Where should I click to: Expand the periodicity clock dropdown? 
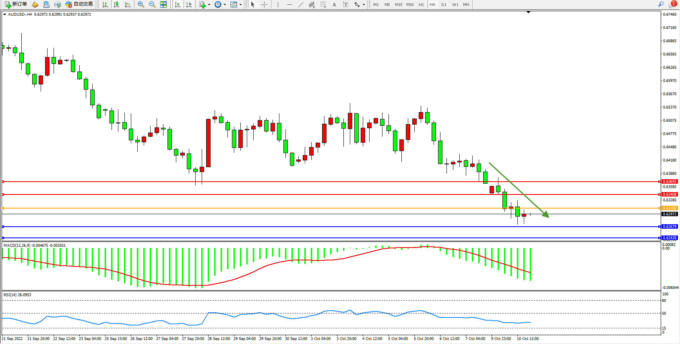pyautogui.click(x=225, y=5)
